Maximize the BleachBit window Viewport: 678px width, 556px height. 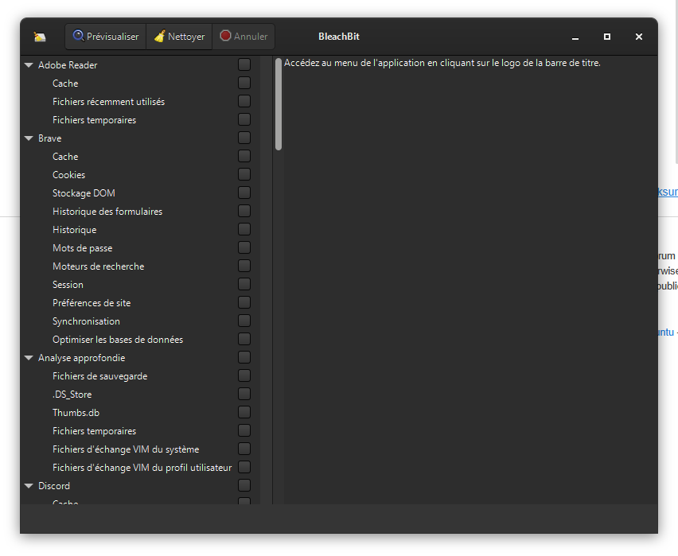[x=607, y=37]
